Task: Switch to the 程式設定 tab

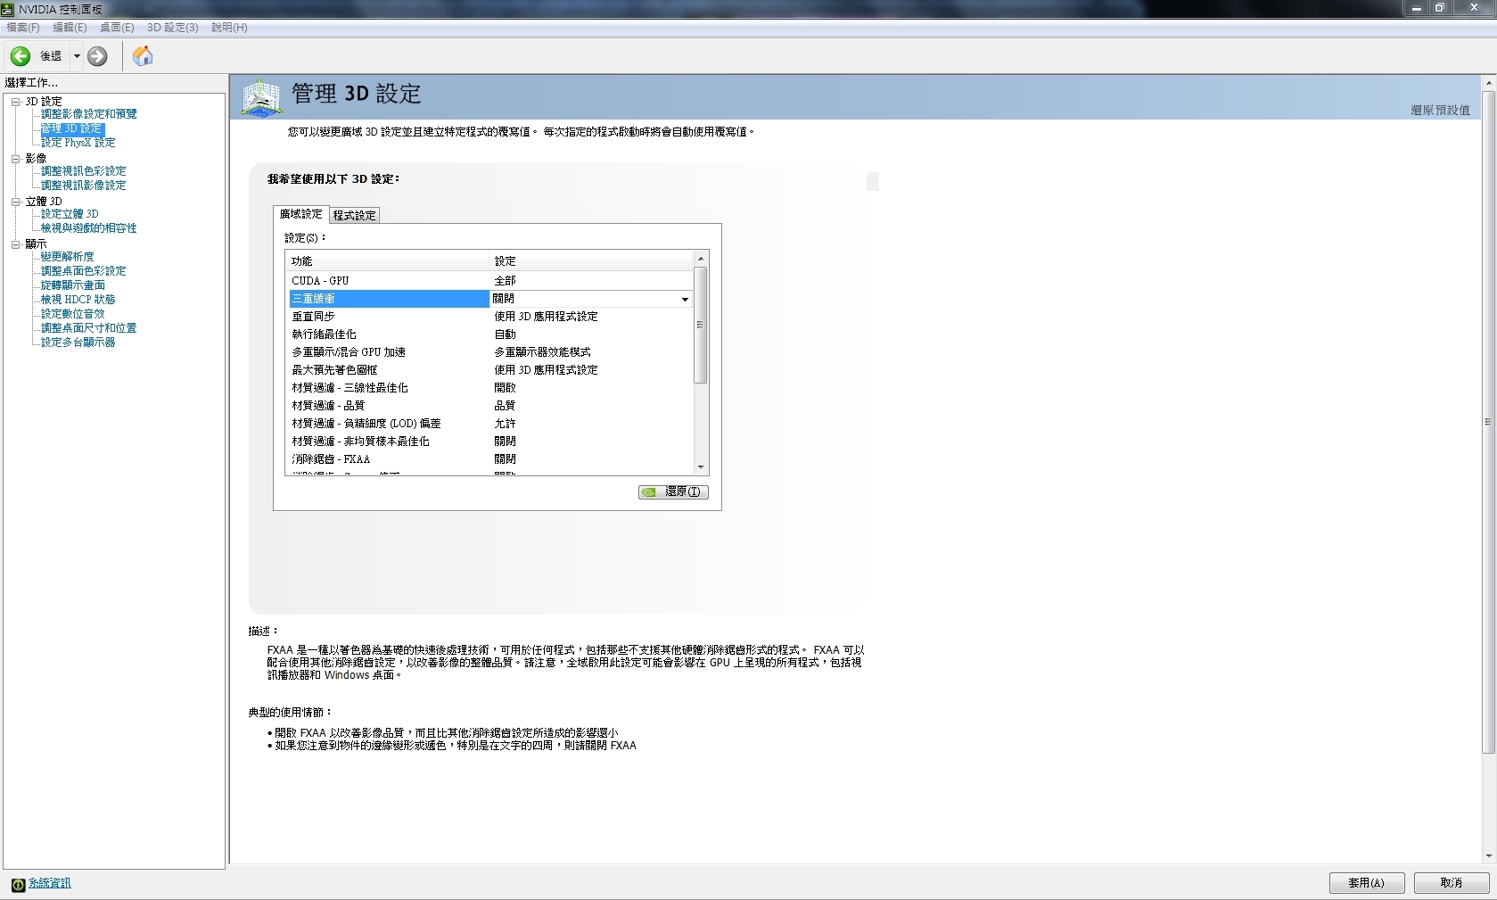Action: tap(355, 215)
